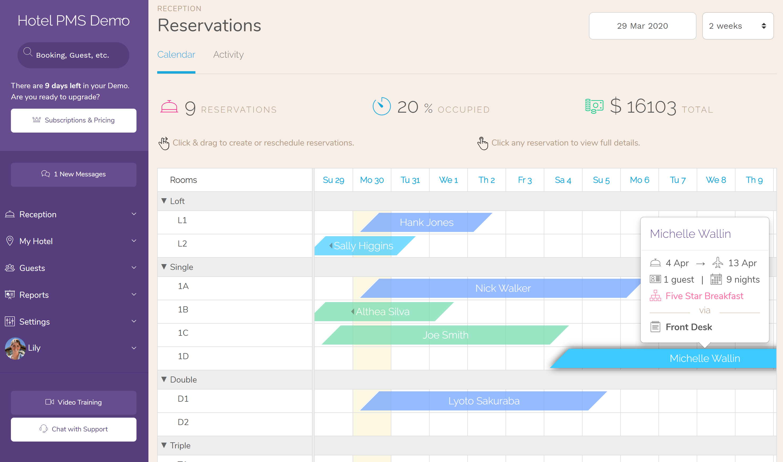This screenshot has height=462, width=783.
Task: Click the click-to-view hand icon hint
Action: [x=482, y=143]
